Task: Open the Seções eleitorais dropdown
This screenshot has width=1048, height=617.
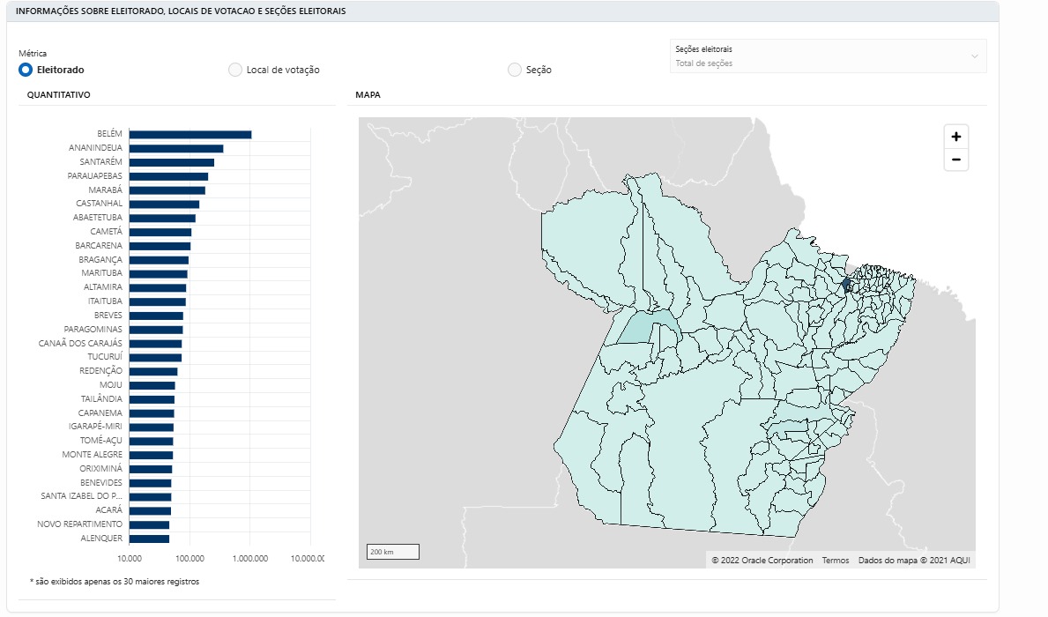Action: click(x=828, y=56)
